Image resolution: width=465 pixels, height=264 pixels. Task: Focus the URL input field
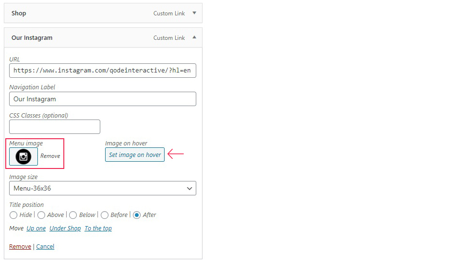point(103,71)
